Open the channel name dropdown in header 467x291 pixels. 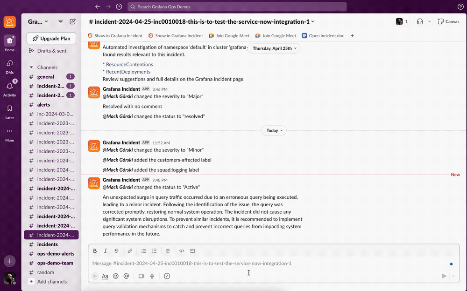[202, 21]
